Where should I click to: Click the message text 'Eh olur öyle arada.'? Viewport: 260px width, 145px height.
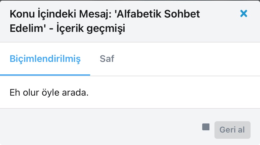coord(49,92)
